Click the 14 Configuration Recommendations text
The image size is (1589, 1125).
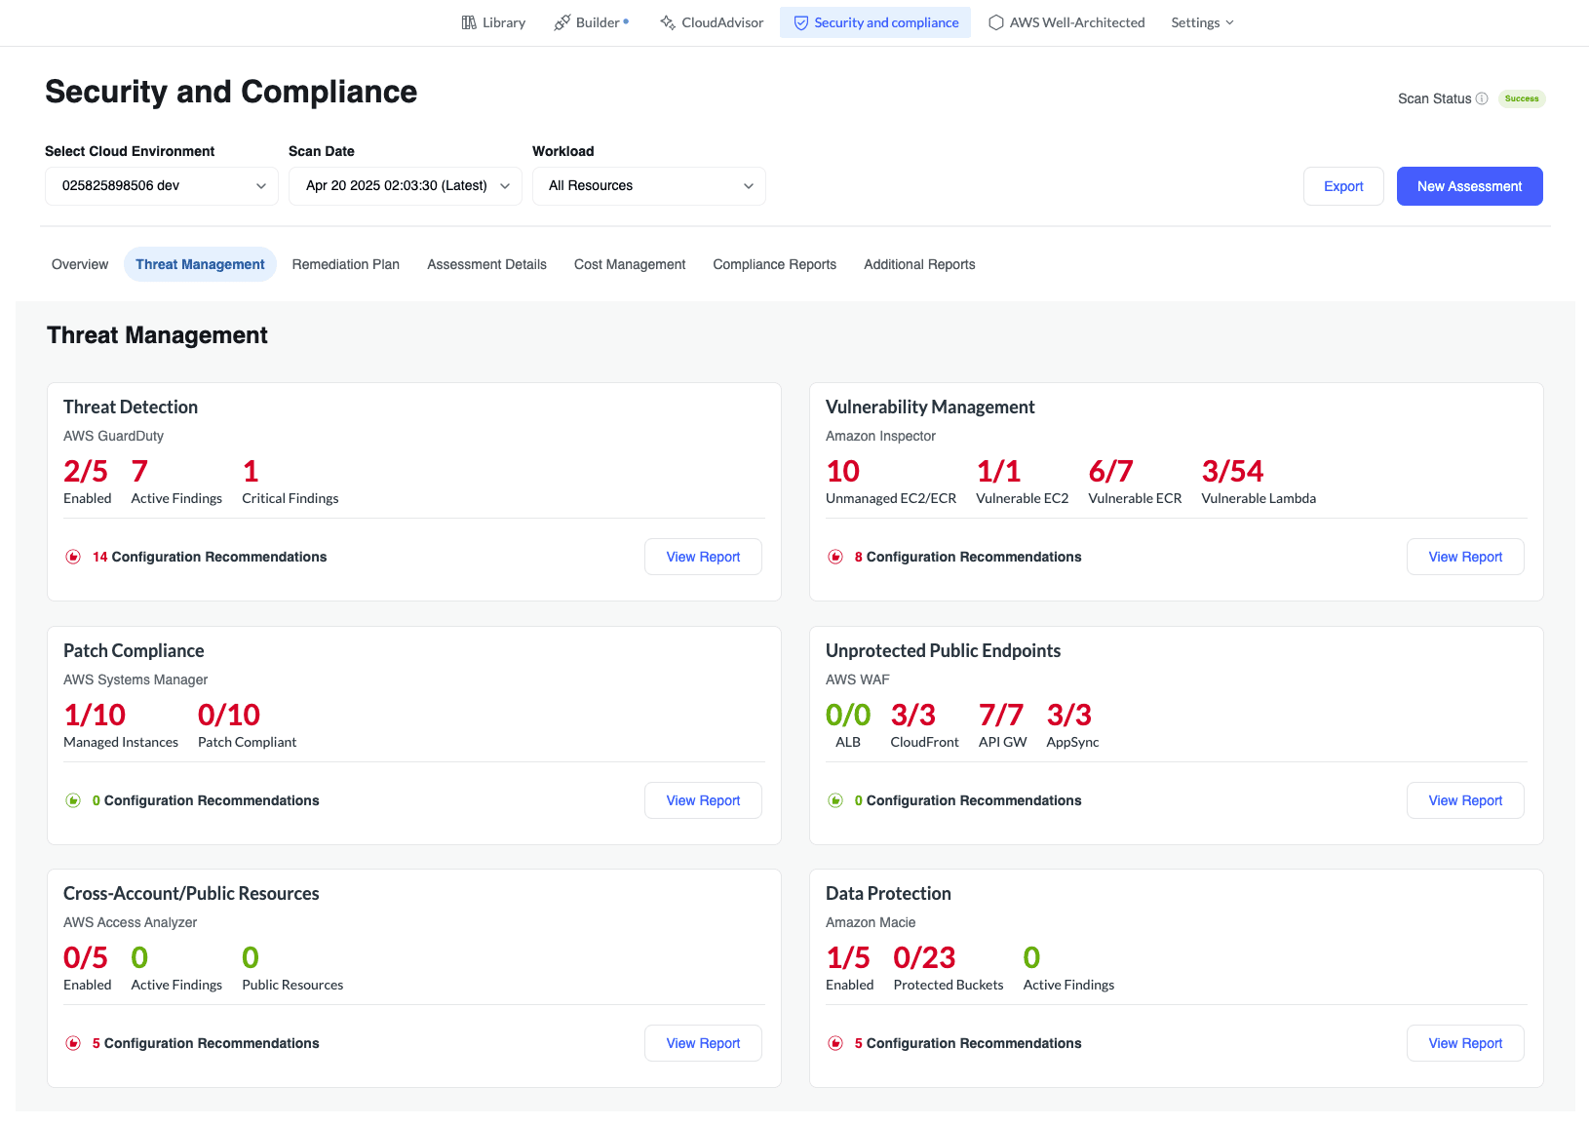coord(210,557)
